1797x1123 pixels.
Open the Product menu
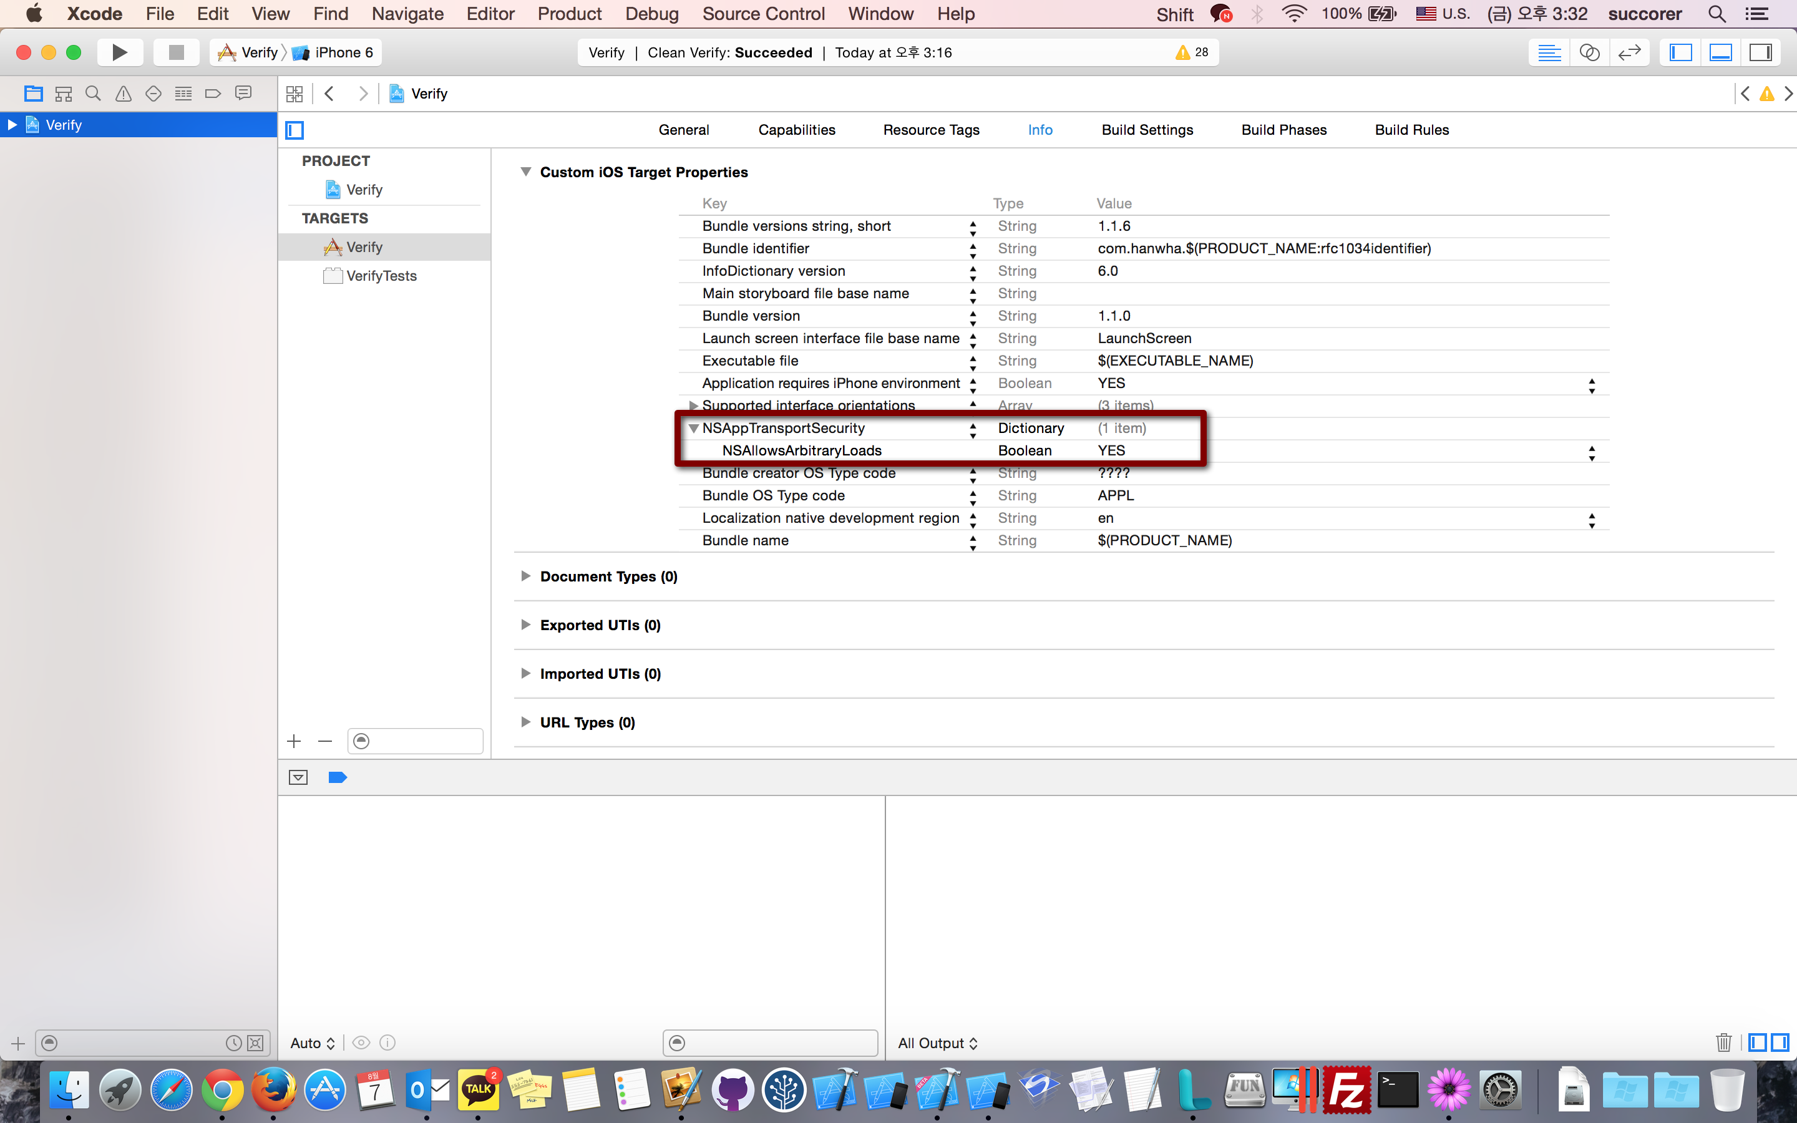point(569,13)
